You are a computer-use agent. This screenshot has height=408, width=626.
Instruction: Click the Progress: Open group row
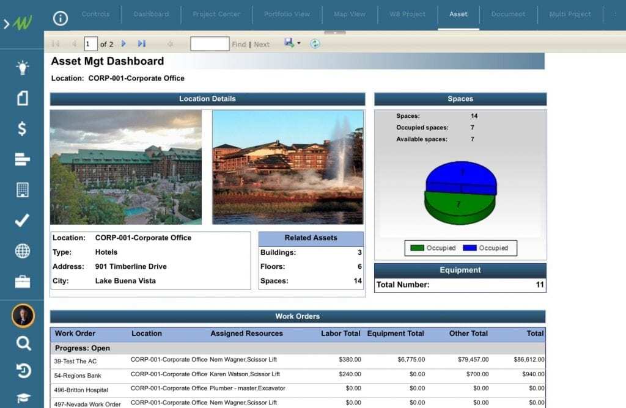[x=298, y=348]
